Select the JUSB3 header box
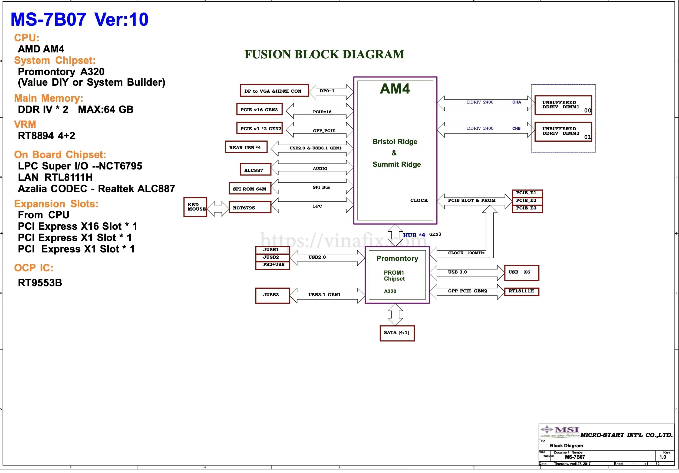Viewport: 679px width, 473px height. [x=272, y=295]
